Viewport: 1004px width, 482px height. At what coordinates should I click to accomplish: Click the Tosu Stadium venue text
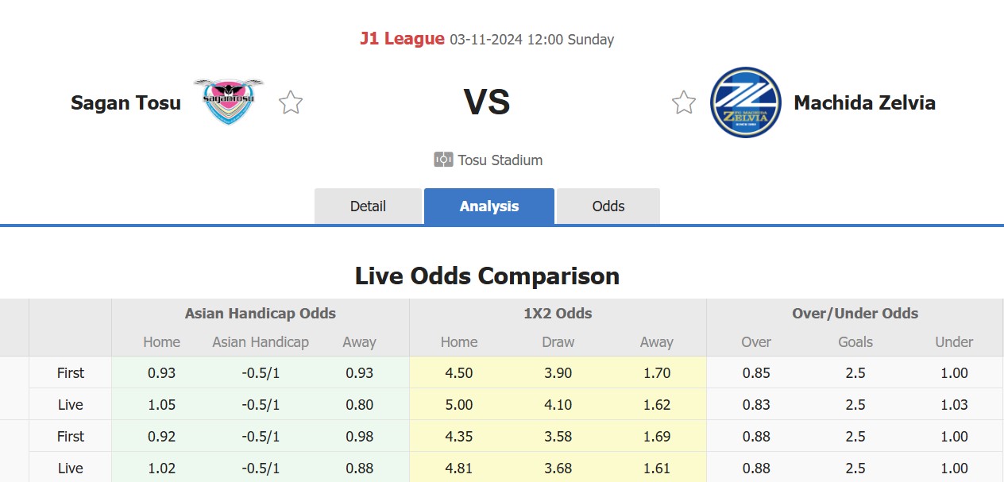500,160
